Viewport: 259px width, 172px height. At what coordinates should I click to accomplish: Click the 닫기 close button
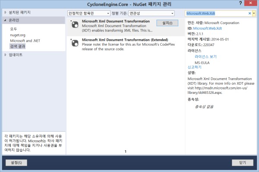point(243,163)
